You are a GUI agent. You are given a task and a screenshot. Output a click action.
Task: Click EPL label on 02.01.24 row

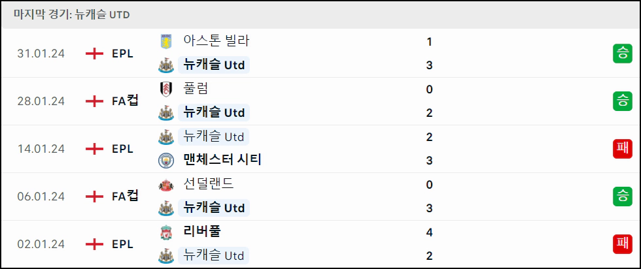[x=123, y=244]
